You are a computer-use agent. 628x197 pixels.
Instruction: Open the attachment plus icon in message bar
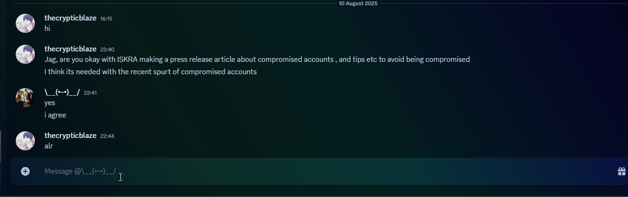click(x=25, y=171)
